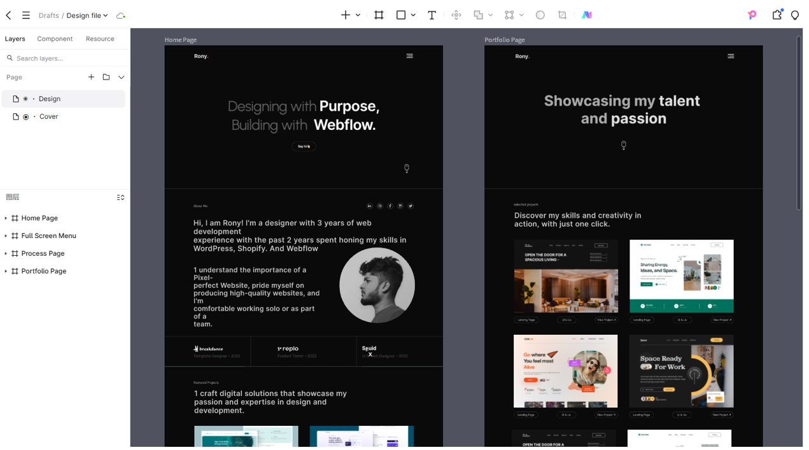Open the dropdown arrow next to plus tool
Screen dimensions: 809x450
(x=358, y=15)
